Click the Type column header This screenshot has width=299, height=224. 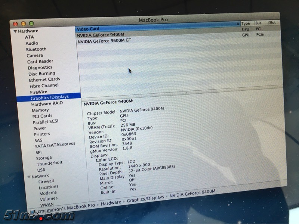pos(246,23)
